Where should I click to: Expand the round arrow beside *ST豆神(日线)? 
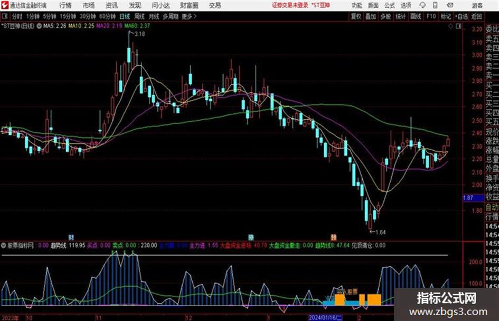tap(39, 26)
